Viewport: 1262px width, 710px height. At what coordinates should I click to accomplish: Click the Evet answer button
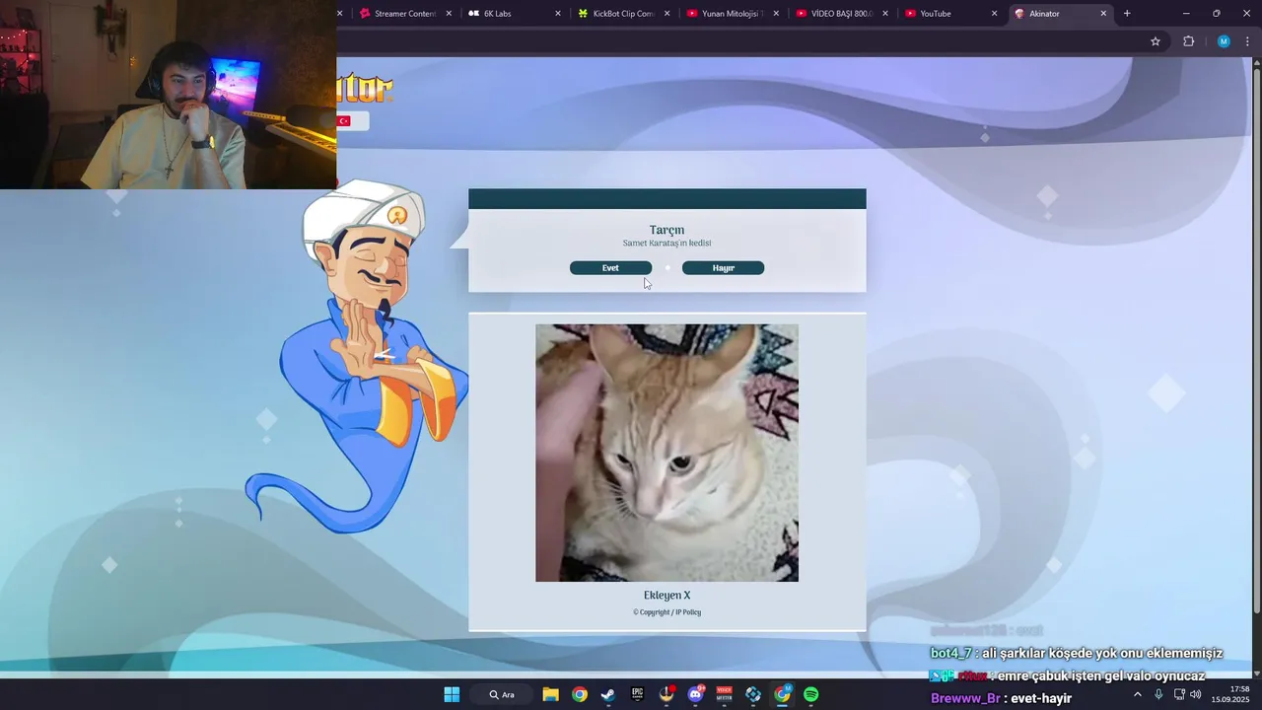tap(610, 268)
